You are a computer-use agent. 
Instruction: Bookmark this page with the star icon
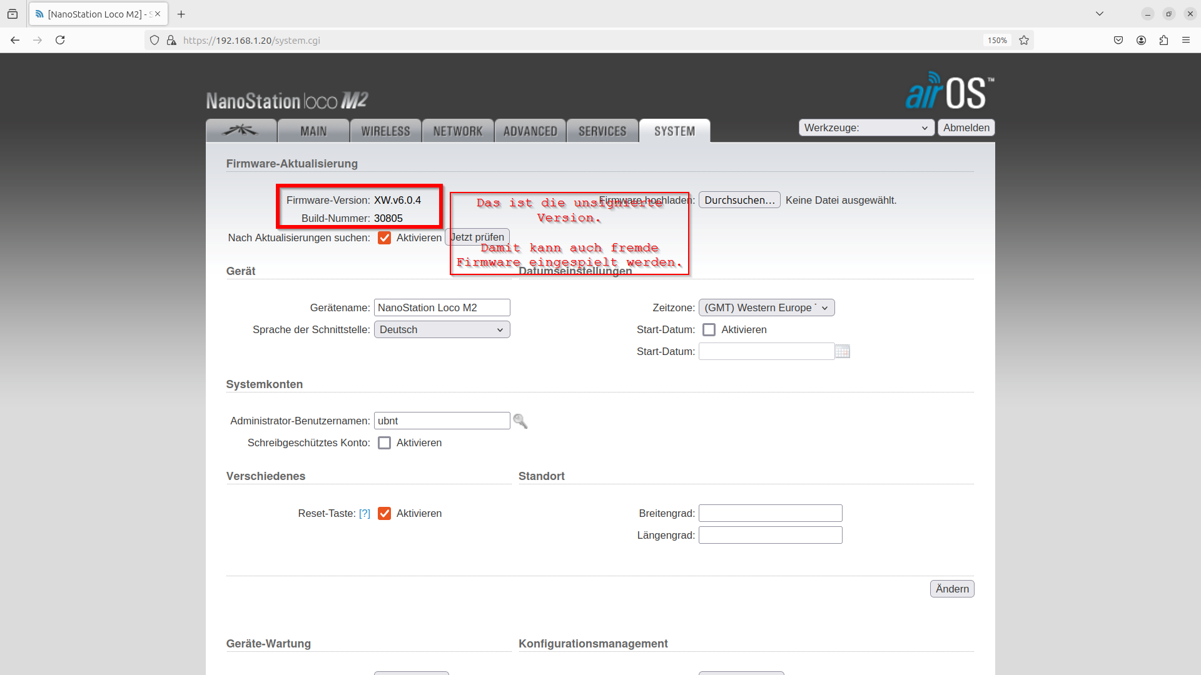point(1023,40)
